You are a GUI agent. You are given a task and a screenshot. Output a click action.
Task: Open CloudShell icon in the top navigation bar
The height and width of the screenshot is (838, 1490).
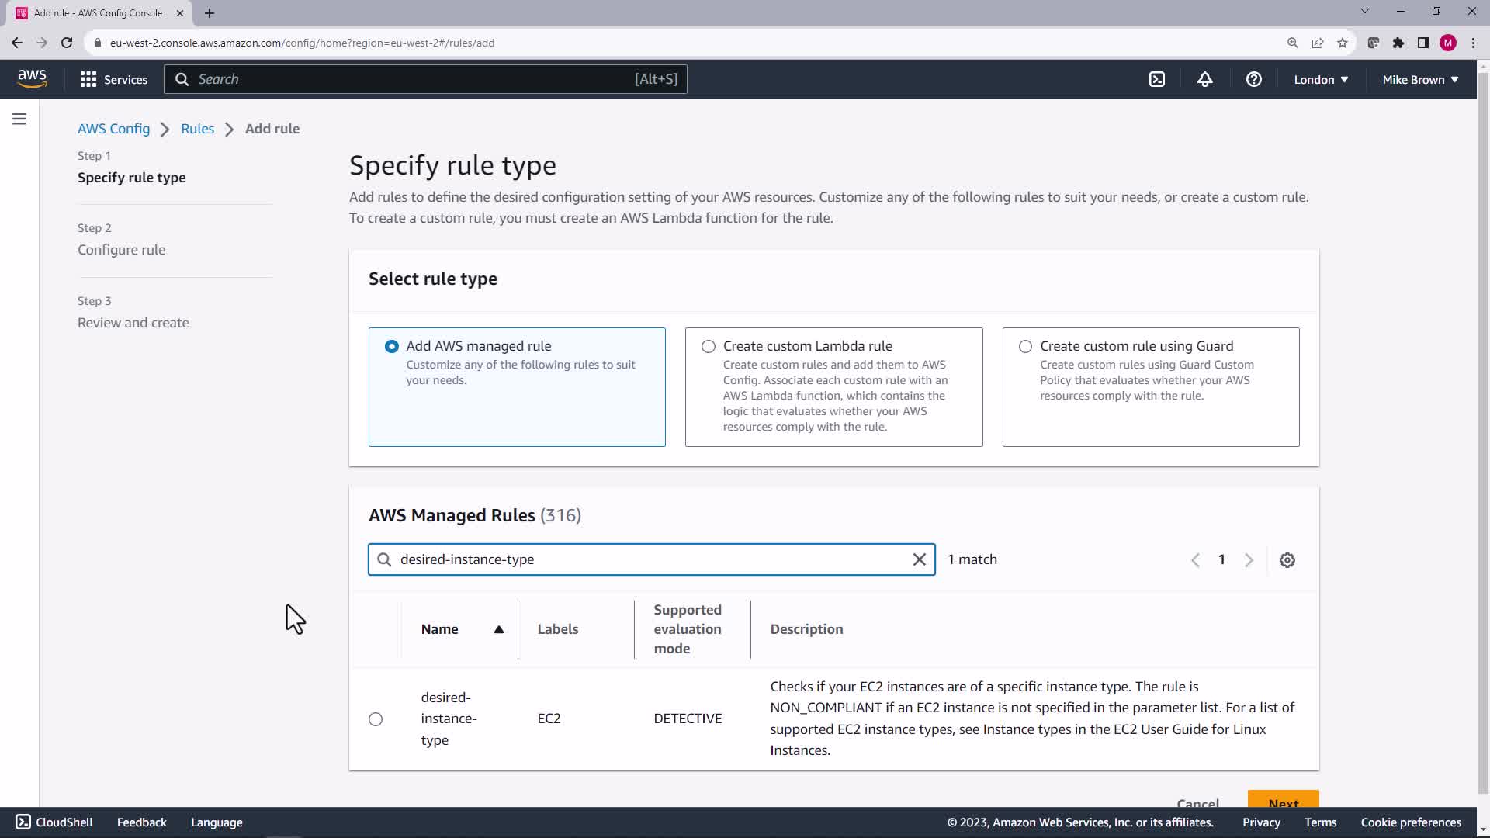[1156, 79]
